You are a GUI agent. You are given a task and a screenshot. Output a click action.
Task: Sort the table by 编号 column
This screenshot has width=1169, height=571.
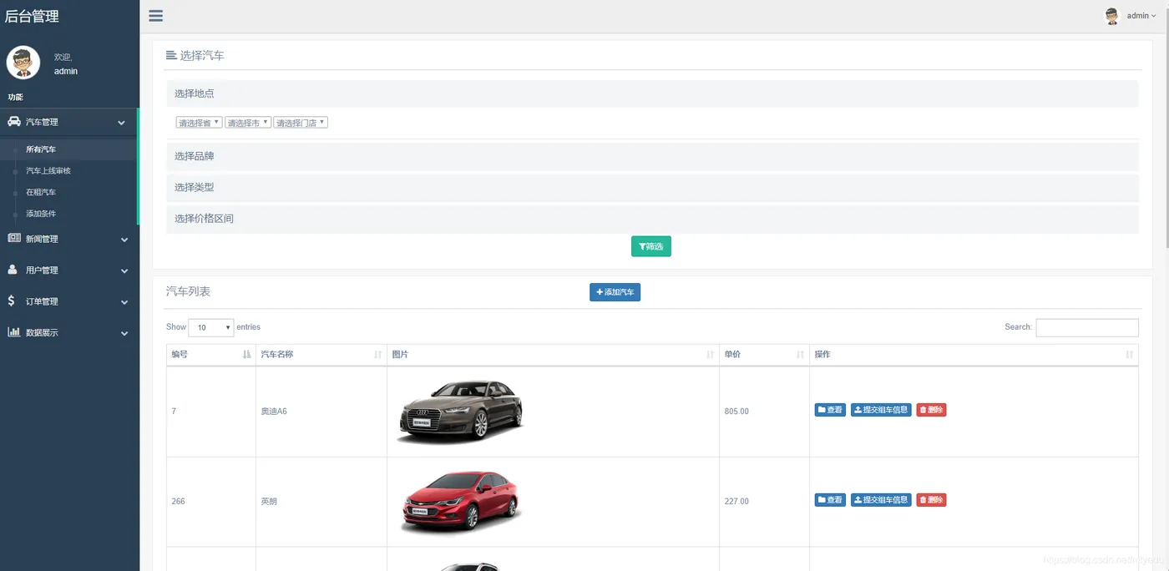(x=211, y=355)
